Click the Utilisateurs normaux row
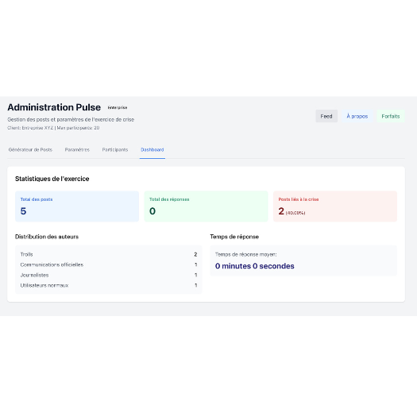The width and height of the screenshot is (417, 417). pyautogui.click(x=109, y=285)
